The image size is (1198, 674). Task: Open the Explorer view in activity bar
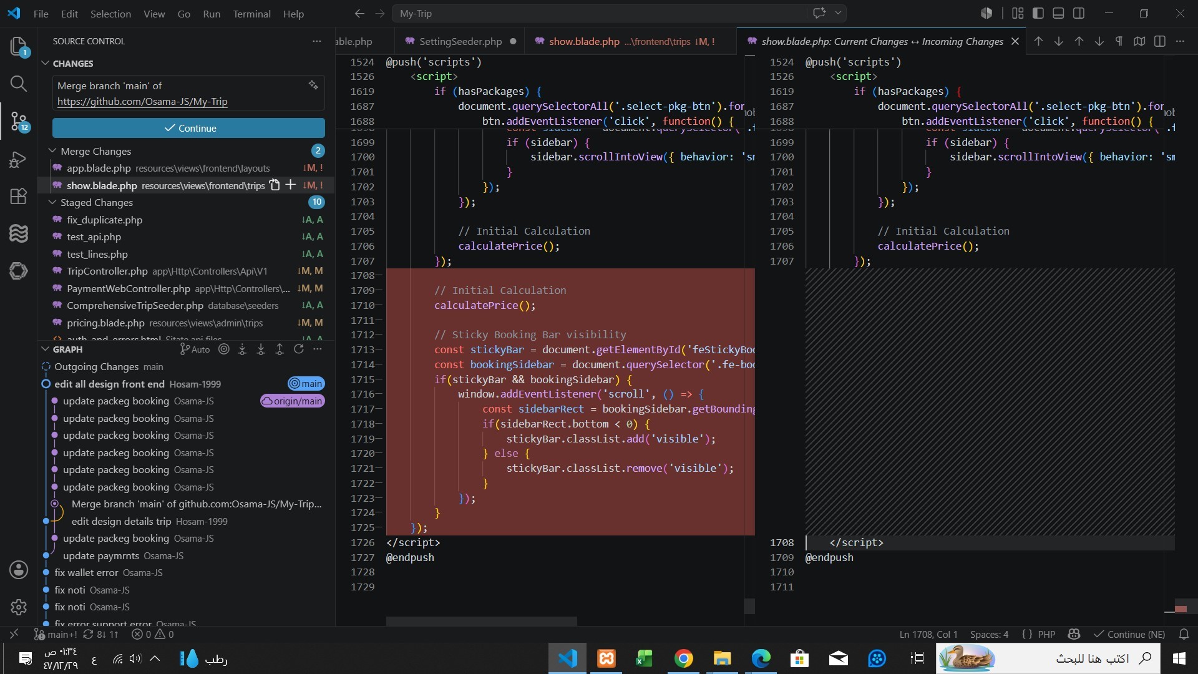coord(19,47)
